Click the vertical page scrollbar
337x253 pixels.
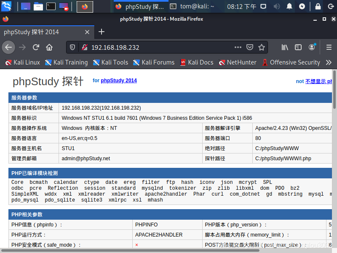click(334, 89)
